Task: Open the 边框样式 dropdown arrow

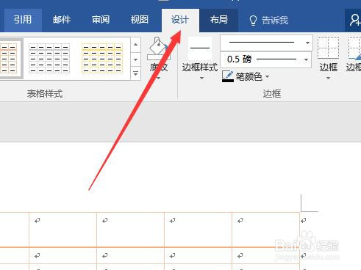Action: [201, 79]
